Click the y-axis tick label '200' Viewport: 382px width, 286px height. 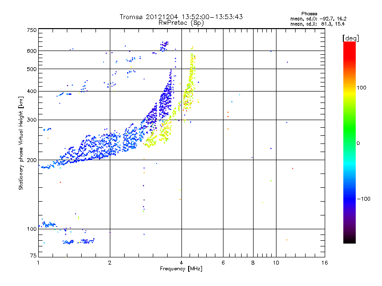(32, 160)
